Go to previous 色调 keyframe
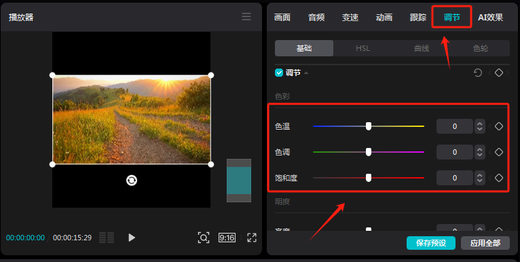 (x=490, y=152)
